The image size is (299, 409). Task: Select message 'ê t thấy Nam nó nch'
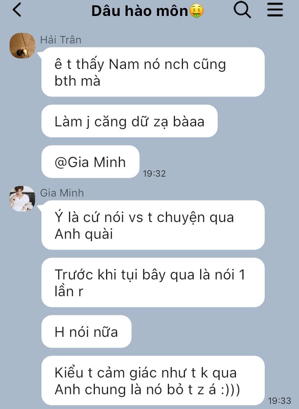pos(153,72)
